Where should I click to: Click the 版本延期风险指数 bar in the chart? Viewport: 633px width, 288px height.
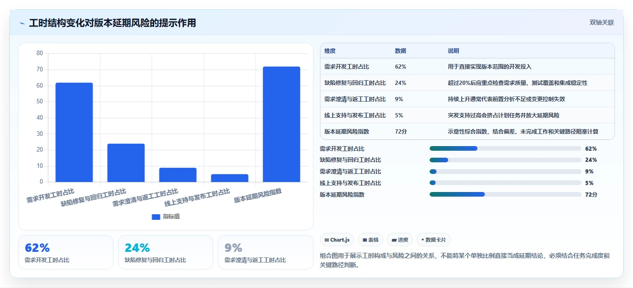[281, 124]
